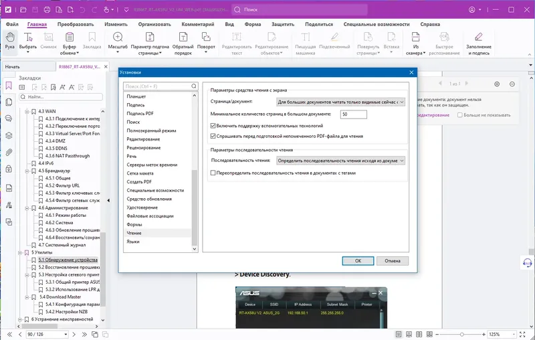
Task: Click the bookmarks panel vertical scrollbar
Action: (103, 269)
